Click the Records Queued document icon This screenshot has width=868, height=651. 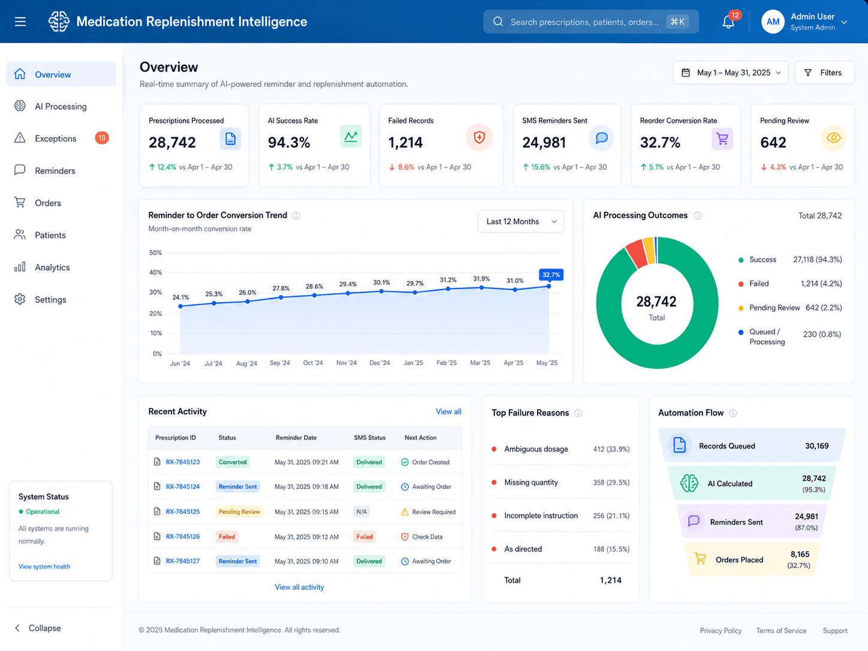click(x=679, y=445)
